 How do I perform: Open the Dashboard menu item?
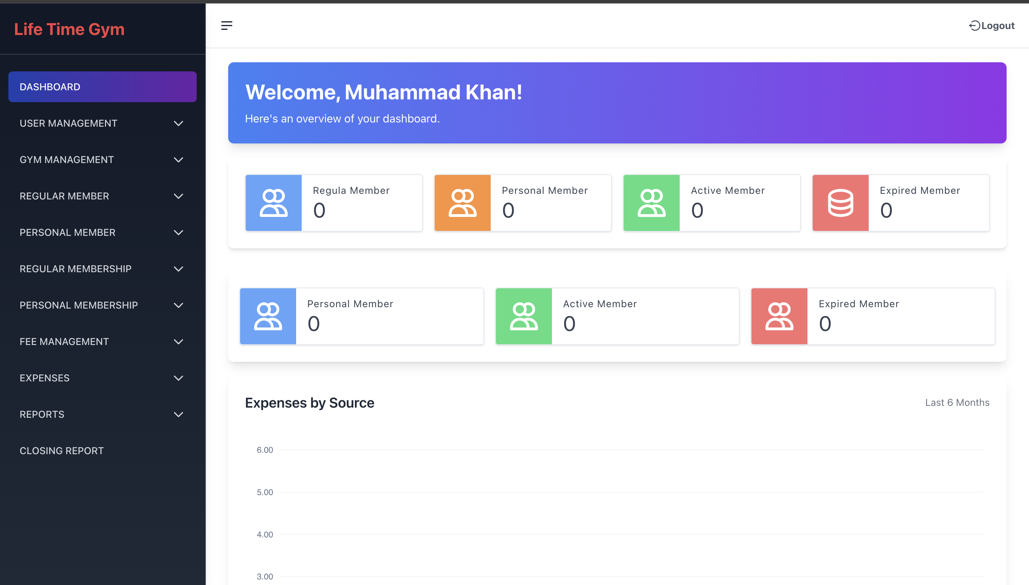click(x=103, y=87)
